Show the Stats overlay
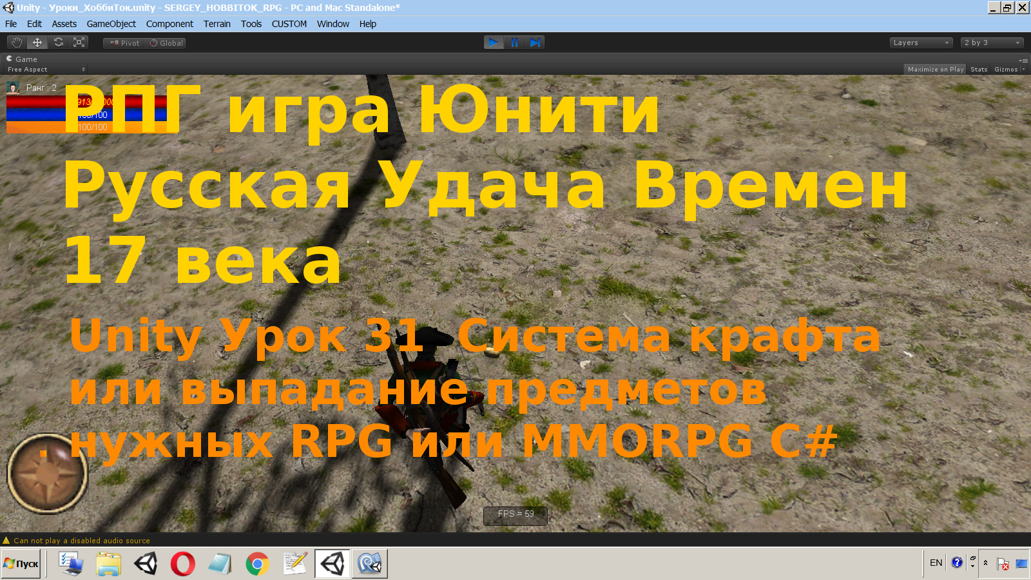1031x580 pixels. point(978,69)
